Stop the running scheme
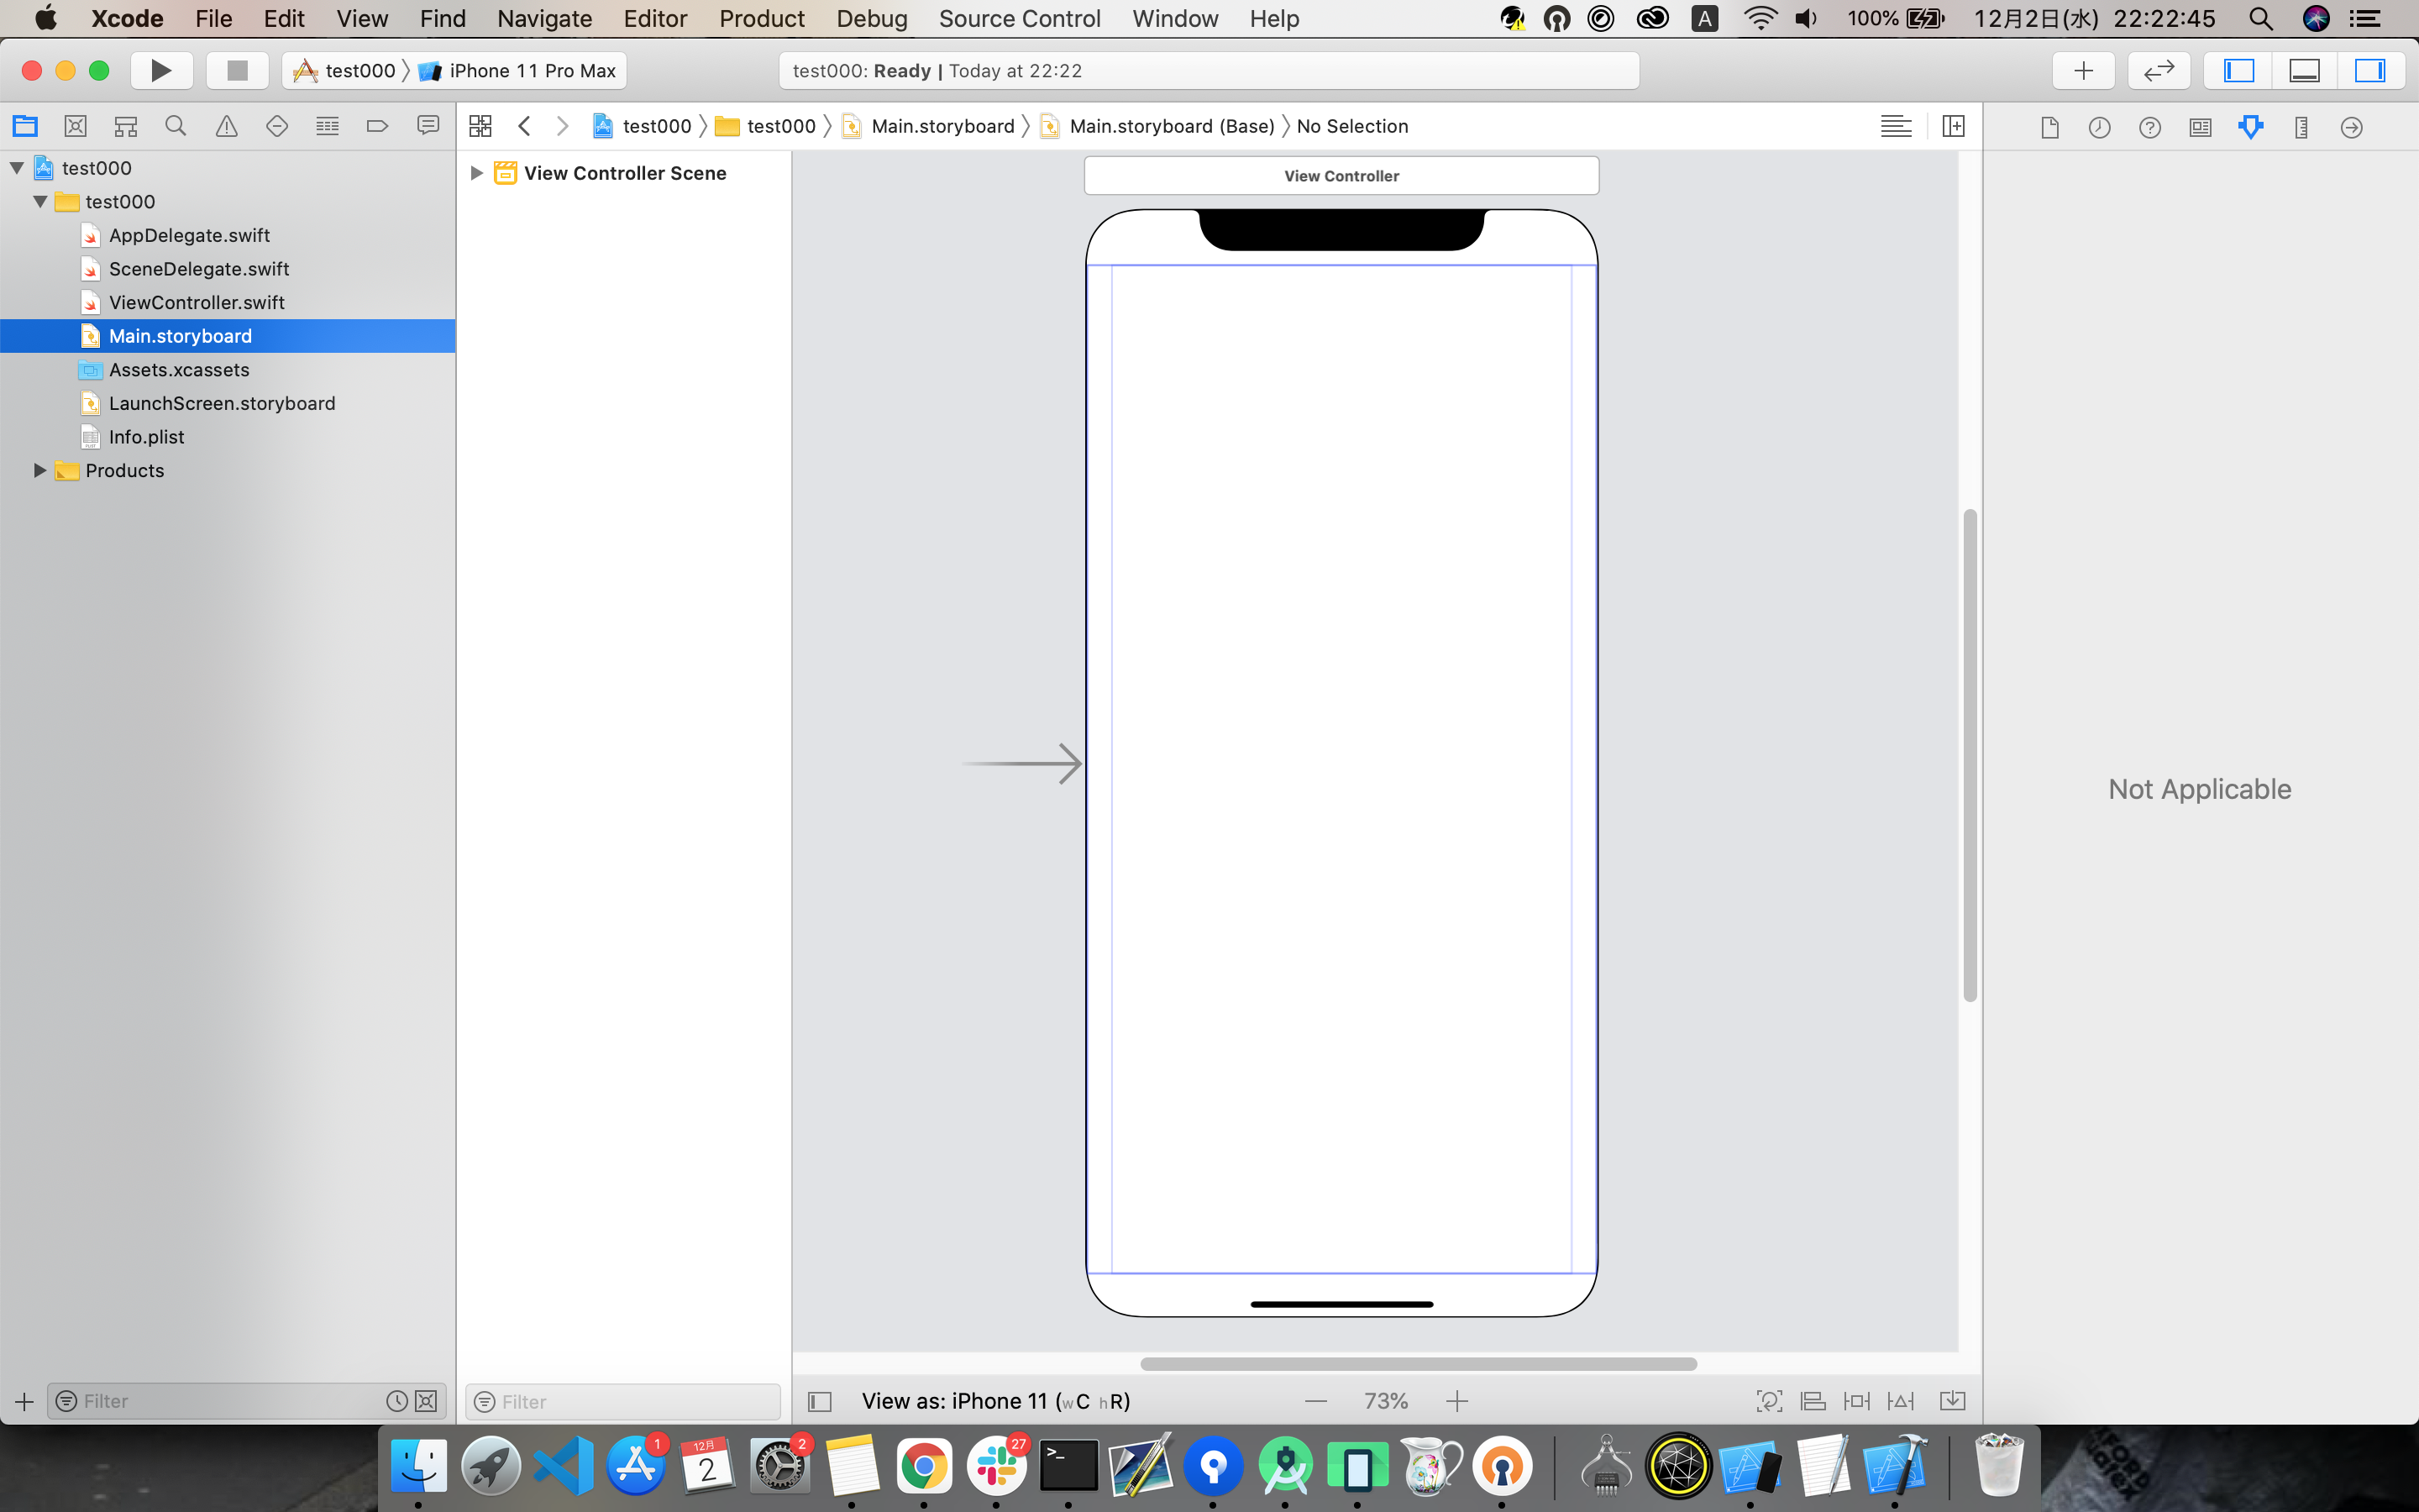The width and height of the screenshot is (2419, 1512). [237, 70]
